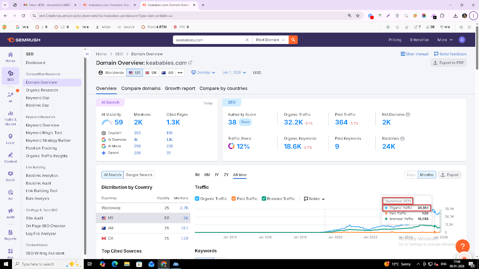Open Task View on taskbar
Screen dimensions: 479x269
[x=90, y=264]
